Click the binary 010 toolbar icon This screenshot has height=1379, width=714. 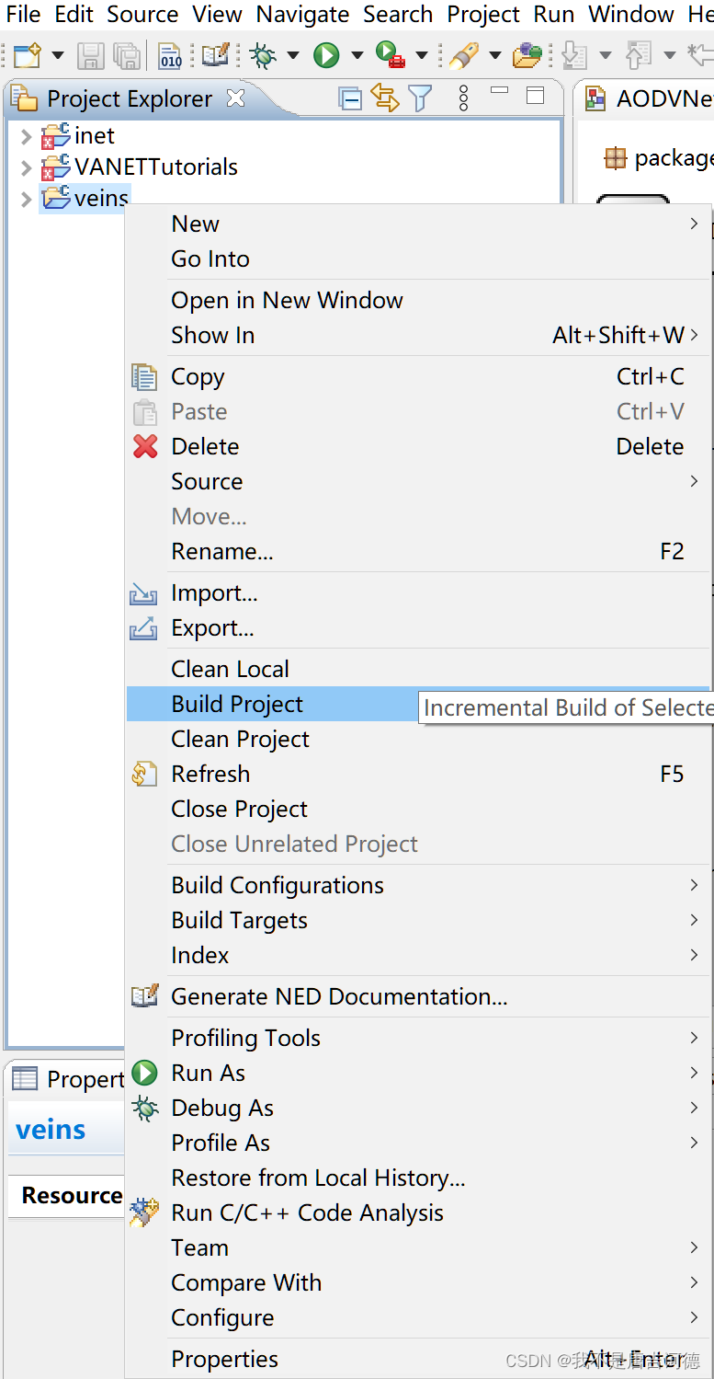(x=170, y=56)
